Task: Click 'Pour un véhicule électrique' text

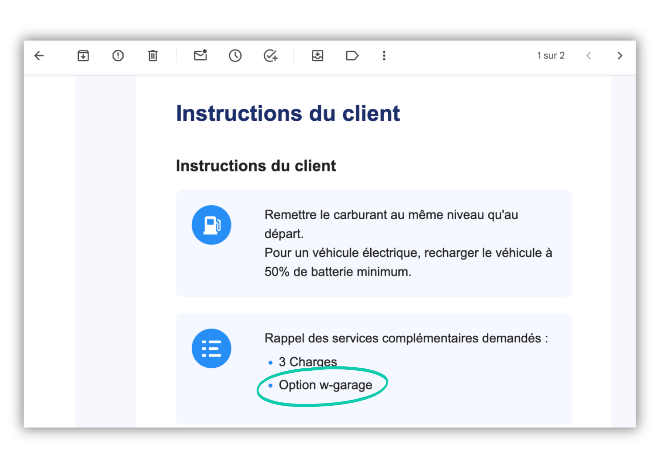Action: coord(408,262)
